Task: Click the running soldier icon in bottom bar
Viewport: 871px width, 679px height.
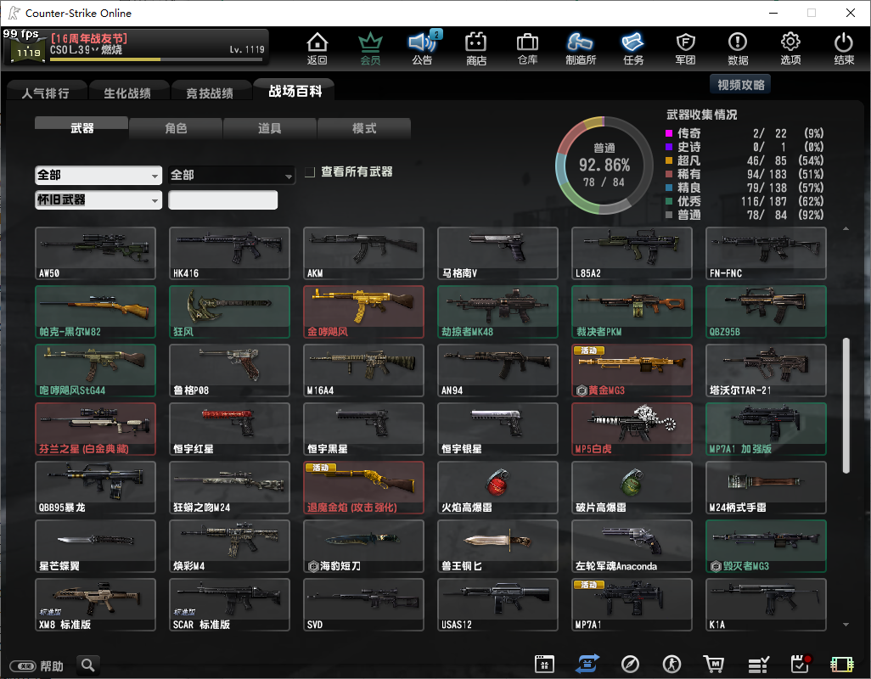Action: point(672,664)
